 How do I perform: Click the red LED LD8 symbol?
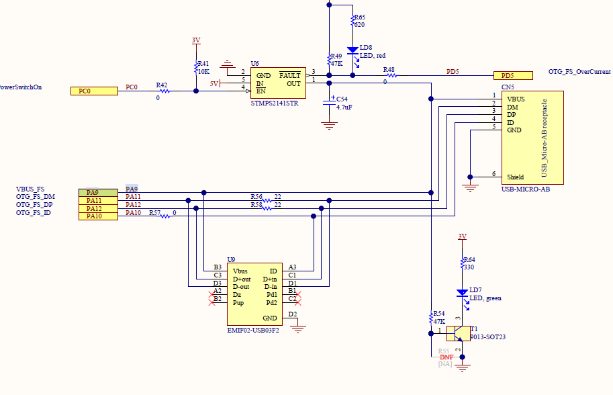click(353, 50)
